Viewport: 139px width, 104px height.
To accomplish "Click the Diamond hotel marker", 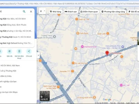I will 82,47.
